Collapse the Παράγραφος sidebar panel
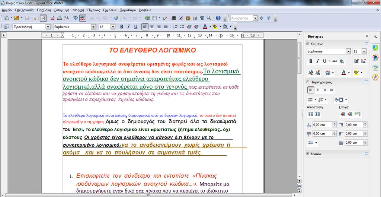The image size is (381, 197). click(308, 82)
